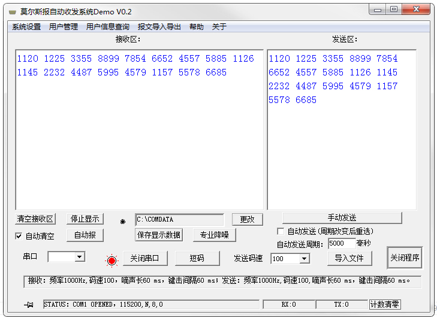Click the small radio dot beside the path field
Image resolution: width=437 pixels, height=318 pixels.
pos(123,221)
